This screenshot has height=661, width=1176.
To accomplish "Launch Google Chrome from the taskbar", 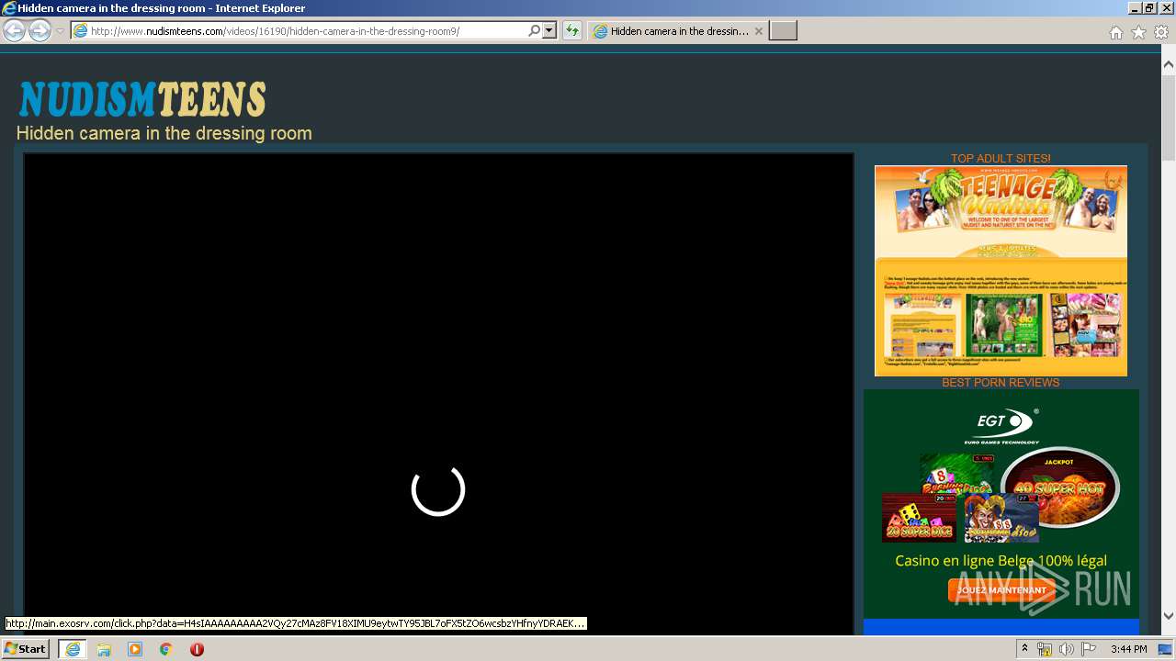I will 166,649.
